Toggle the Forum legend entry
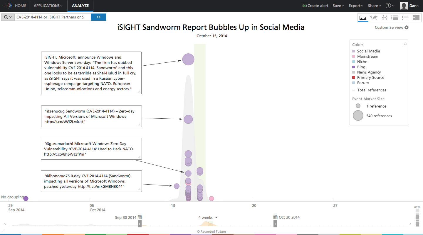 361,83
